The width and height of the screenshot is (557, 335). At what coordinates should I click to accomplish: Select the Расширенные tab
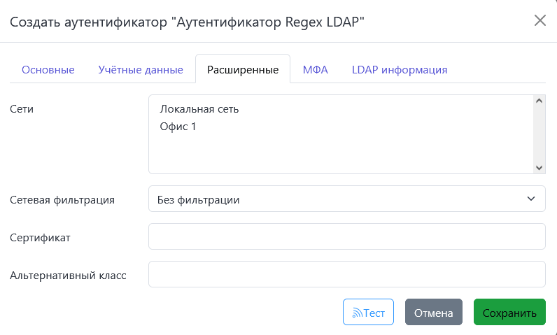243,70
